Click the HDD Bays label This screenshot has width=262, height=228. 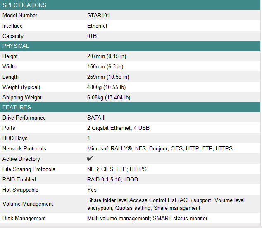pyautogui.click(x=15, y=139)
